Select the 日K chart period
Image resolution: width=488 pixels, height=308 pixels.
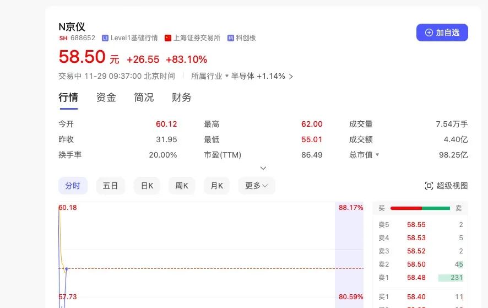(x=147, y=186)
